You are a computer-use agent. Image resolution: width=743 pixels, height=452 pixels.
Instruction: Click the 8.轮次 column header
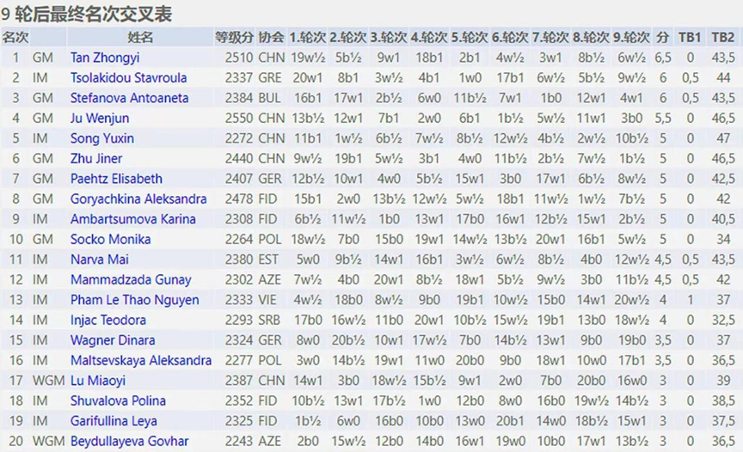(x=591, y=38)
